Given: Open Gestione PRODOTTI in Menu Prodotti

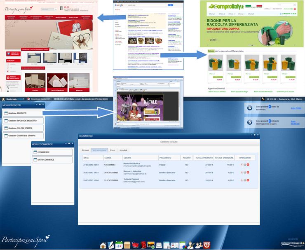Looking at the screenshot, I should click(x=23, y=113).
